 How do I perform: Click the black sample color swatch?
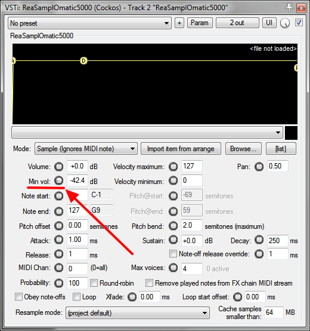(292, 133)
